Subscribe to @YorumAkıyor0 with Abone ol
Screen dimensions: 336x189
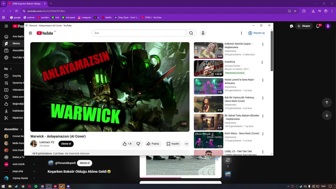[85, 163]
